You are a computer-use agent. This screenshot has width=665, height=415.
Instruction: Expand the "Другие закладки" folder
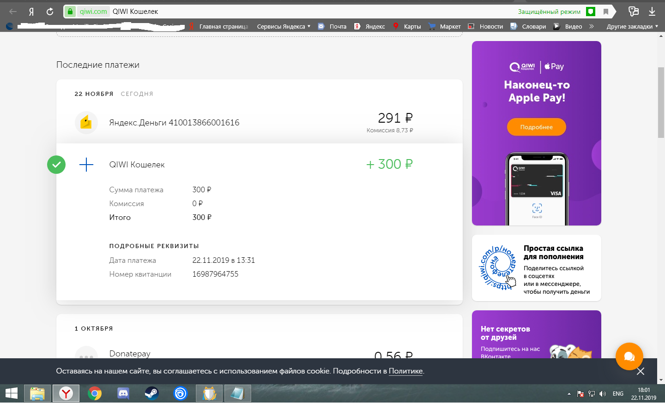(632, 26)
